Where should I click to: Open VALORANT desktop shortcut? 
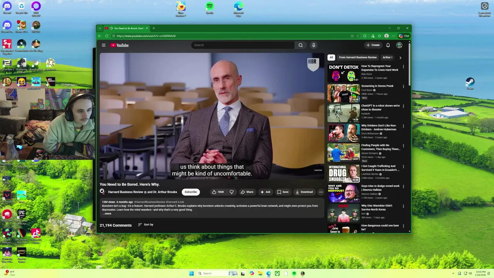tap(7, 196)
